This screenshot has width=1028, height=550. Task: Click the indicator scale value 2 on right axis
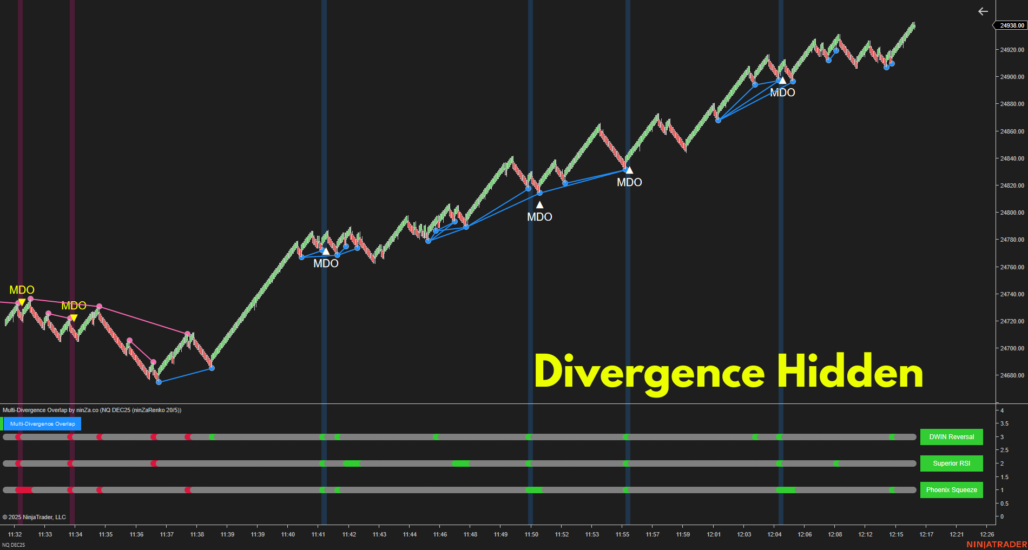1002,463
